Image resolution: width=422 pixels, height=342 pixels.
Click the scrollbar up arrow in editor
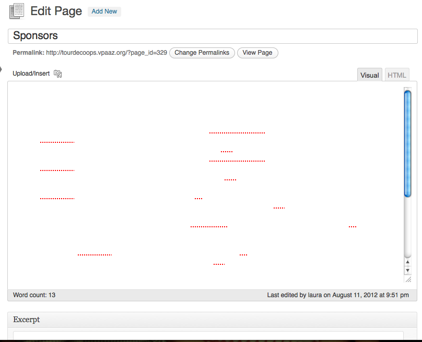click(407, 262)
